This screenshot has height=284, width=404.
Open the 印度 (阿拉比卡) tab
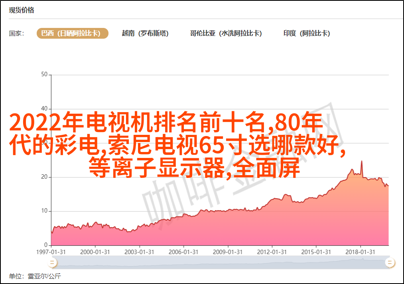tap(307, 34)
